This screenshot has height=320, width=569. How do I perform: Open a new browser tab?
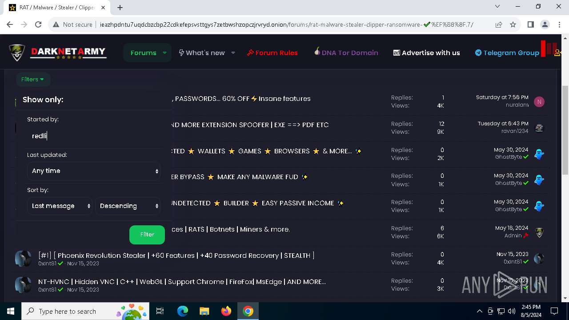point(120,8)
